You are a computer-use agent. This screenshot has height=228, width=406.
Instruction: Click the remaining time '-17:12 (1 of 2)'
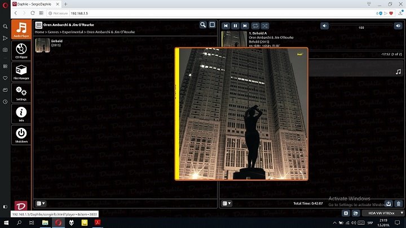(x=391, y=54)
